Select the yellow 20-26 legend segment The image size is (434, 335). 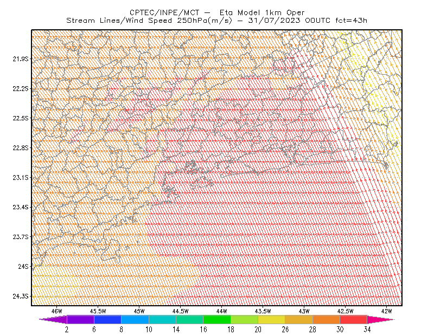[272, 319]
